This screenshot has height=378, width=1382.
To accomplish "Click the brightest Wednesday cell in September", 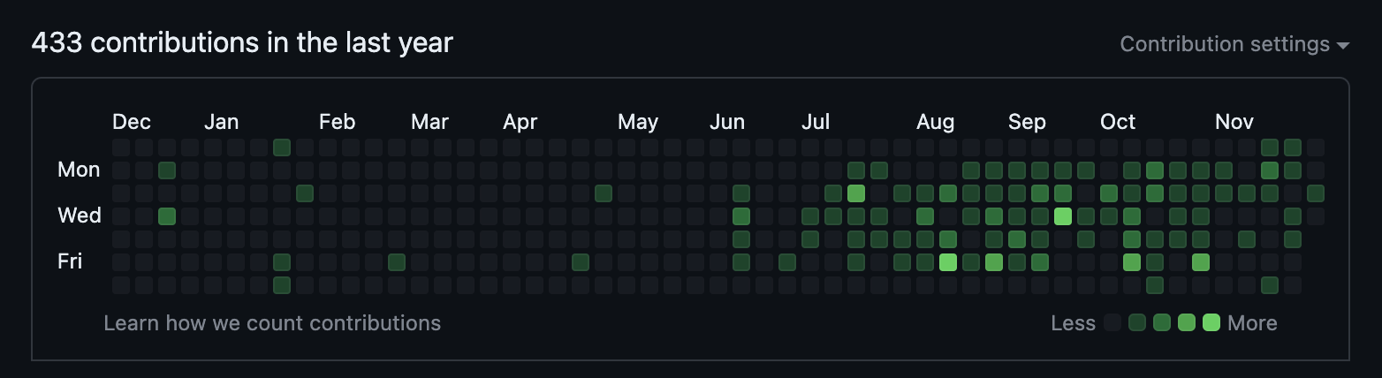I will click(1063, 216).
